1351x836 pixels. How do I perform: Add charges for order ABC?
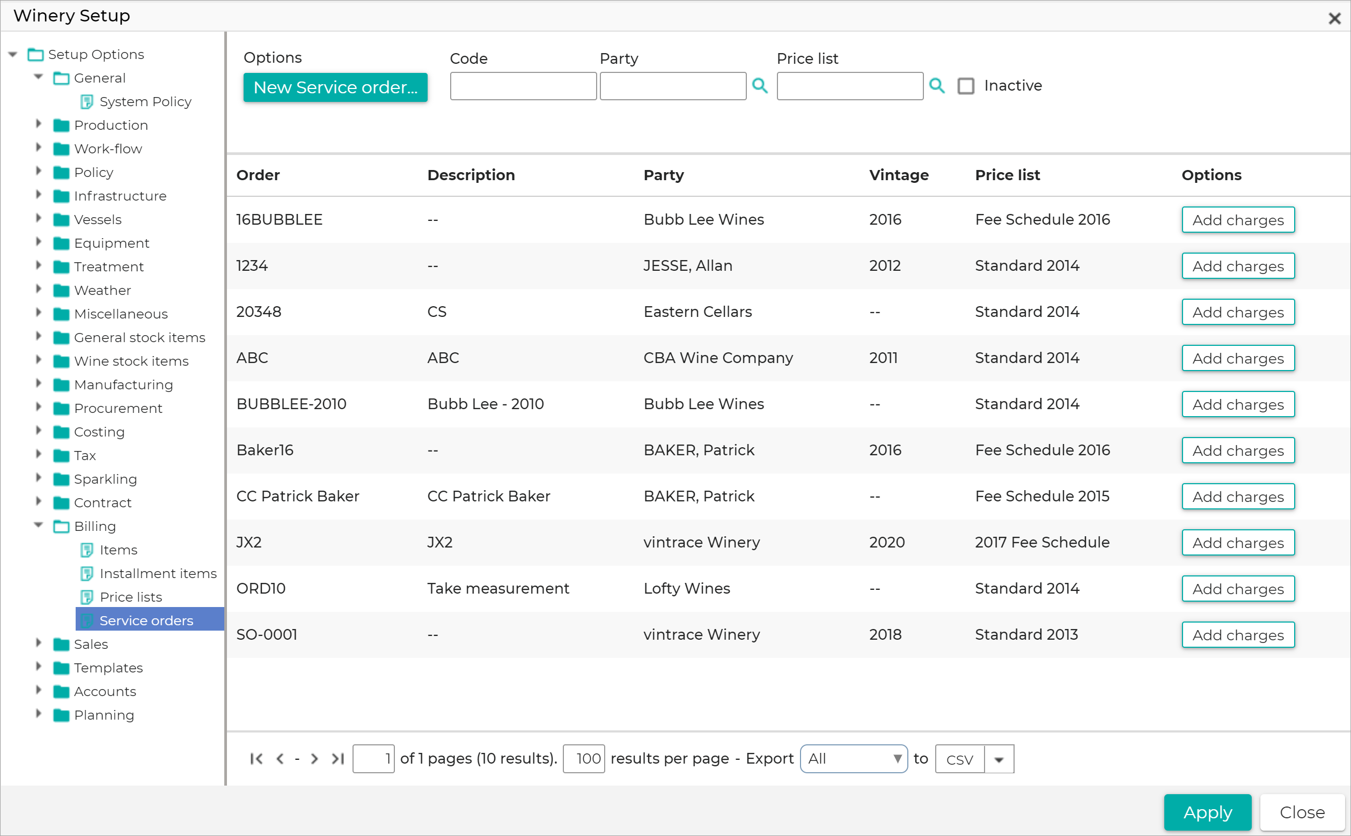point(1238,358)
